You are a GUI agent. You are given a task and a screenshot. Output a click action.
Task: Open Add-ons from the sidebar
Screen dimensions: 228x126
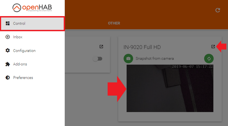[32, 64]
